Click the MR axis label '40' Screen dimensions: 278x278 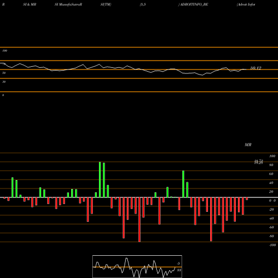tap(271, 183)
